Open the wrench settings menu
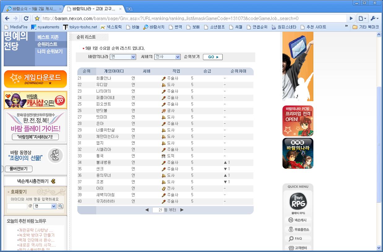 tap(374, 18)
